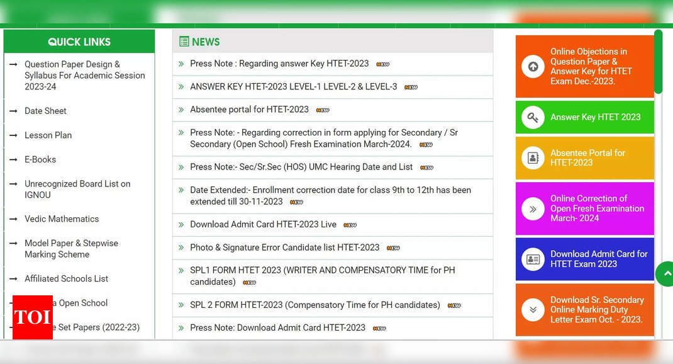Screen dimensions: 673x364
Task: Click the download icon on Sr. Secondary Marking Duty banner
Action: [x=533, y=309]
